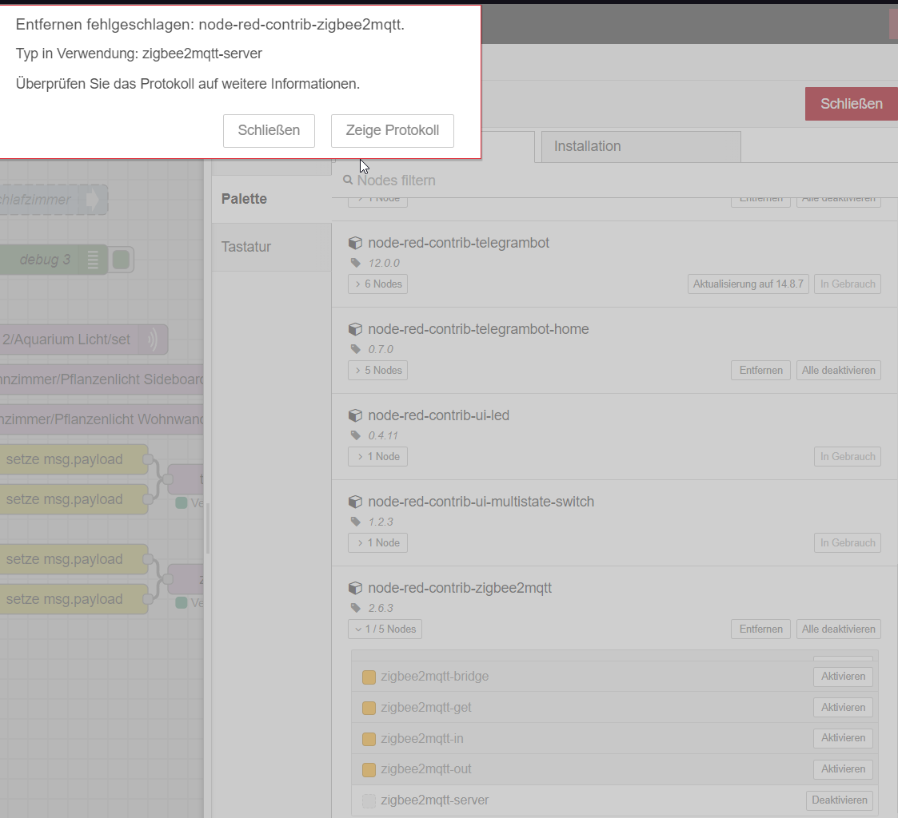Click the tag icon beside version 0.4.11
This screenshot has width=898, height=818.
[x=356, y=436]
